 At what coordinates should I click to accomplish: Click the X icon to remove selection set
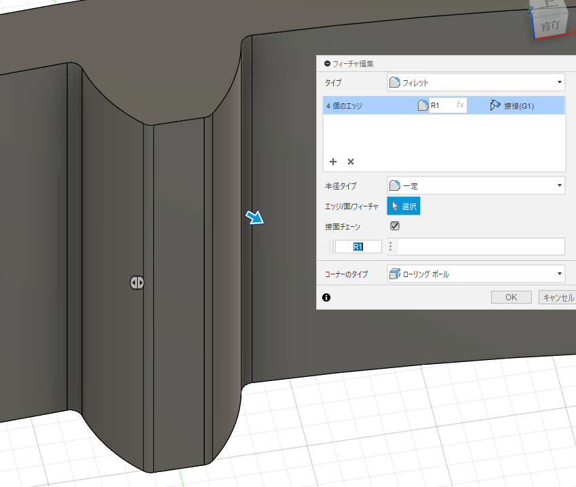point(351,162)
